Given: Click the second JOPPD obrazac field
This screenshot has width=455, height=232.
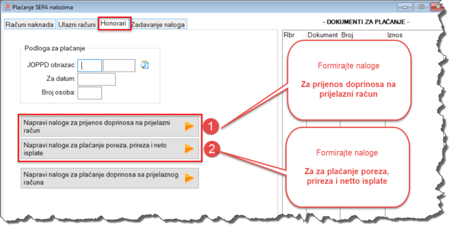Looking at the screenshot, I should (x=119, y=66).
